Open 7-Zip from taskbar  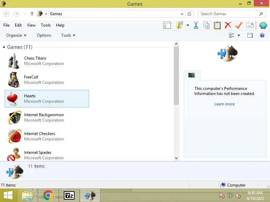click(x=69, y=195)
